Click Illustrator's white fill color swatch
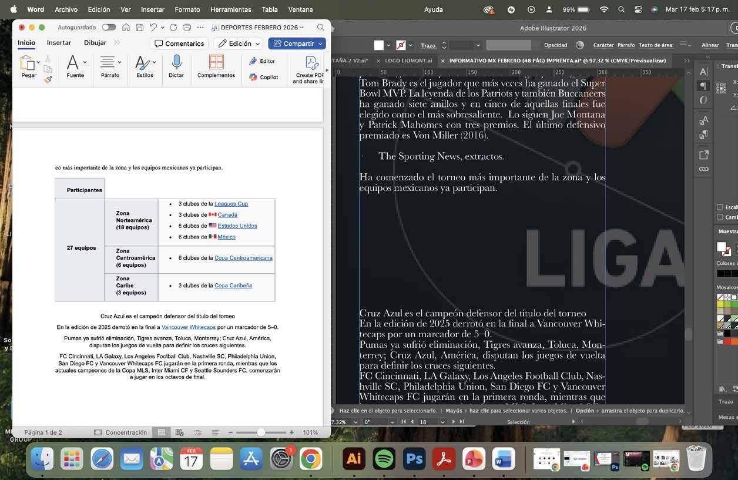Viewport: 738px width, 480px height. 379,45
